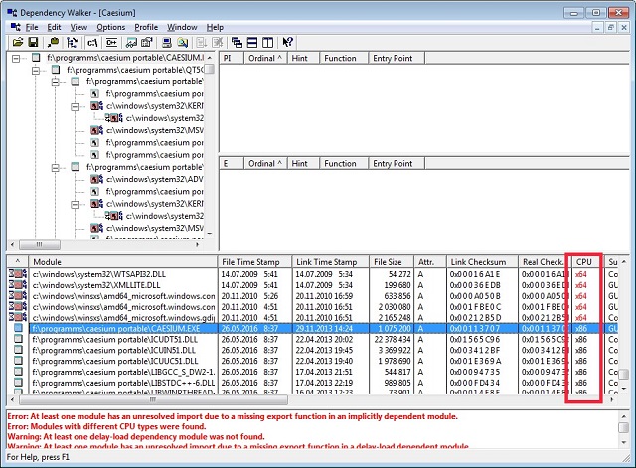Viewport: 636px width, 468px height.
Task: Click the module icon of XMLLITE.DLL row
Action: [x=18, y=285]
